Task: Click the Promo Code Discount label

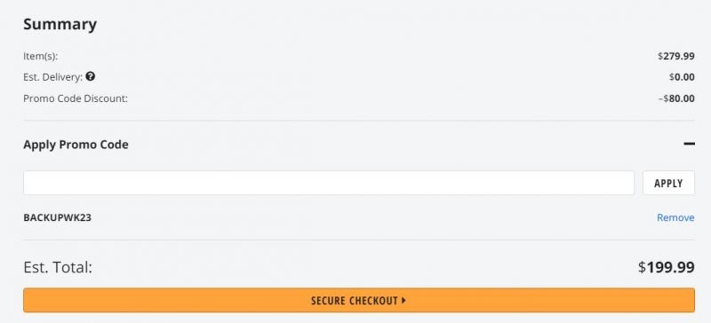Action: click(76, 98)
